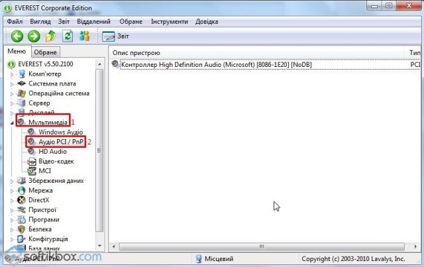The height and width of the screenshot is (267, 424).
Task: Click the Комп'ютер tree icon
Action: coord(22,74)
